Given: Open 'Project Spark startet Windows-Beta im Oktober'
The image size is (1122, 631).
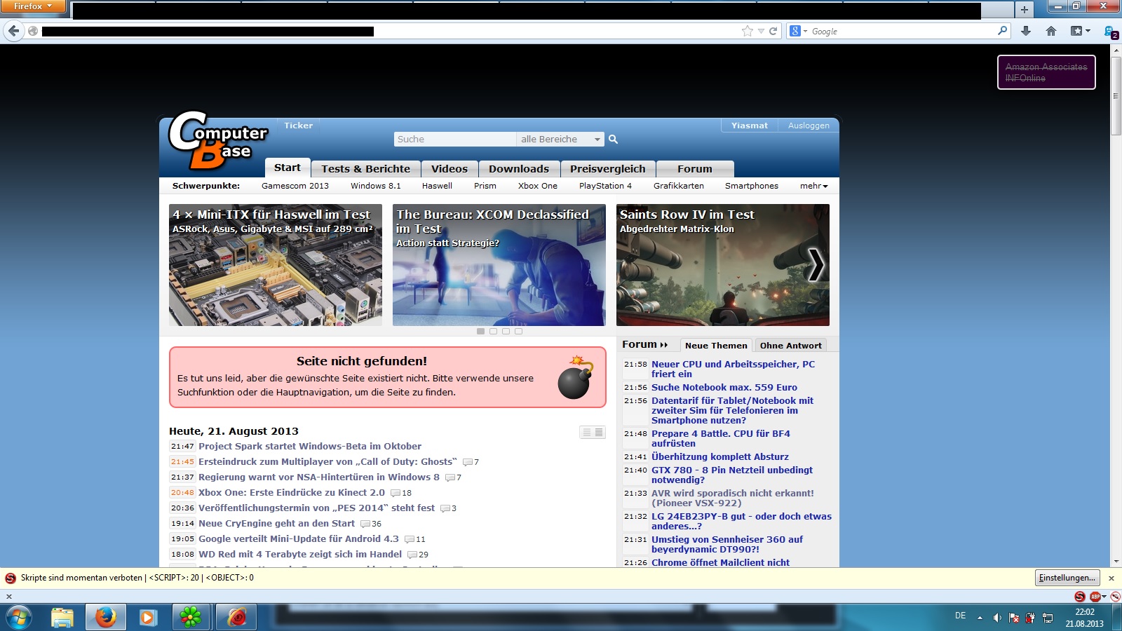Looking at the screenshot, I should click(310, 447).
